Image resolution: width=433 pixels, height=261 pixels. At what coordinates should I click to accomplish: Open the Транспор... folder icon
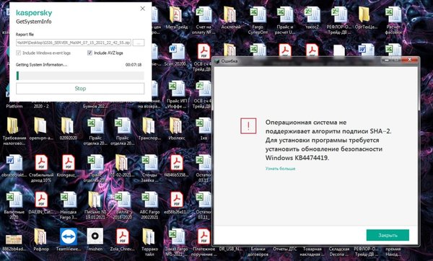(149, 125)
